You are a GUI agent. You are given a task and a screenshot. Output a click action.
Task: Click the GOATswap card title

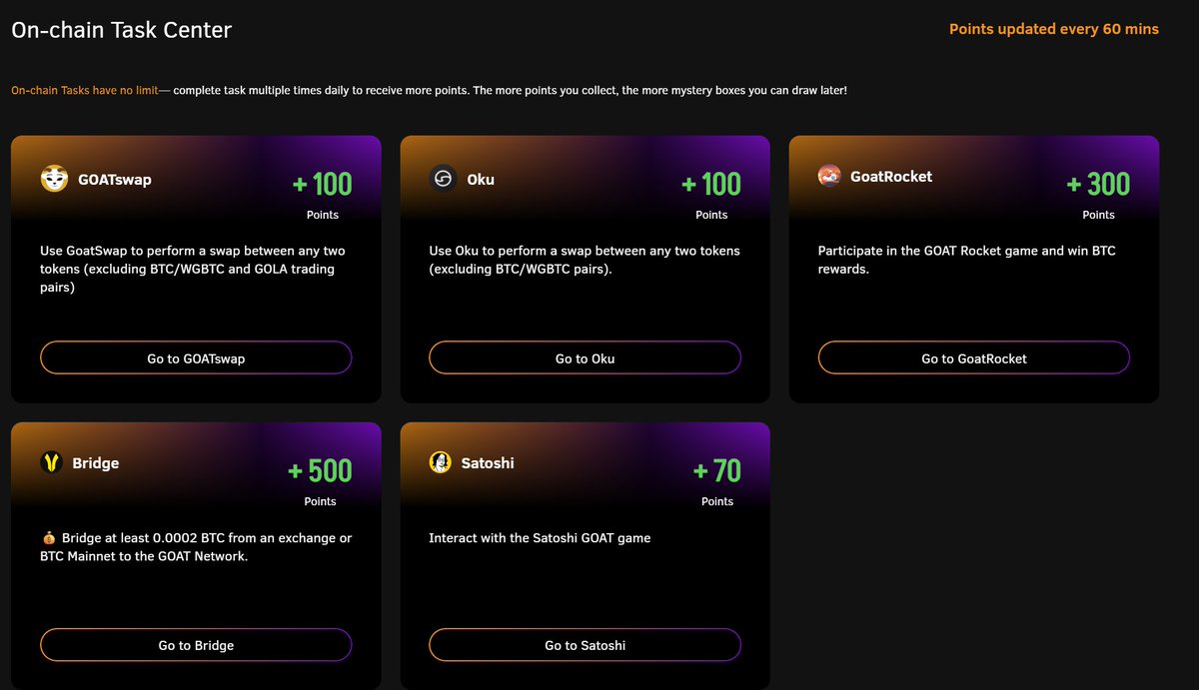click(x=115, y=180)
